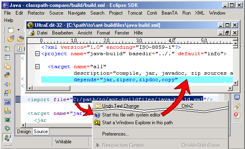Click UltraEdit horizontal scrollbar left arrow
The height and width of the screenshot is (149, 245).
click(30, 89)
